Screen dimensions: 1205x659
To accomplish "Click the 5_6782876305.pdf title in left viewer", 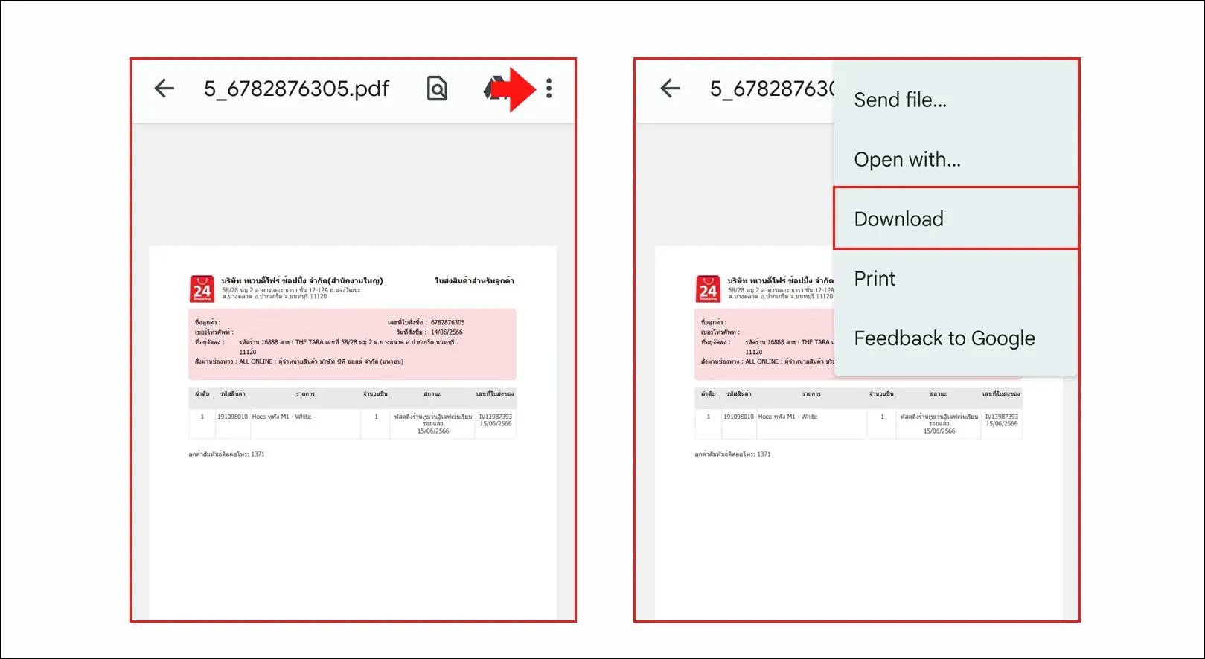I will tap(296, 89).
